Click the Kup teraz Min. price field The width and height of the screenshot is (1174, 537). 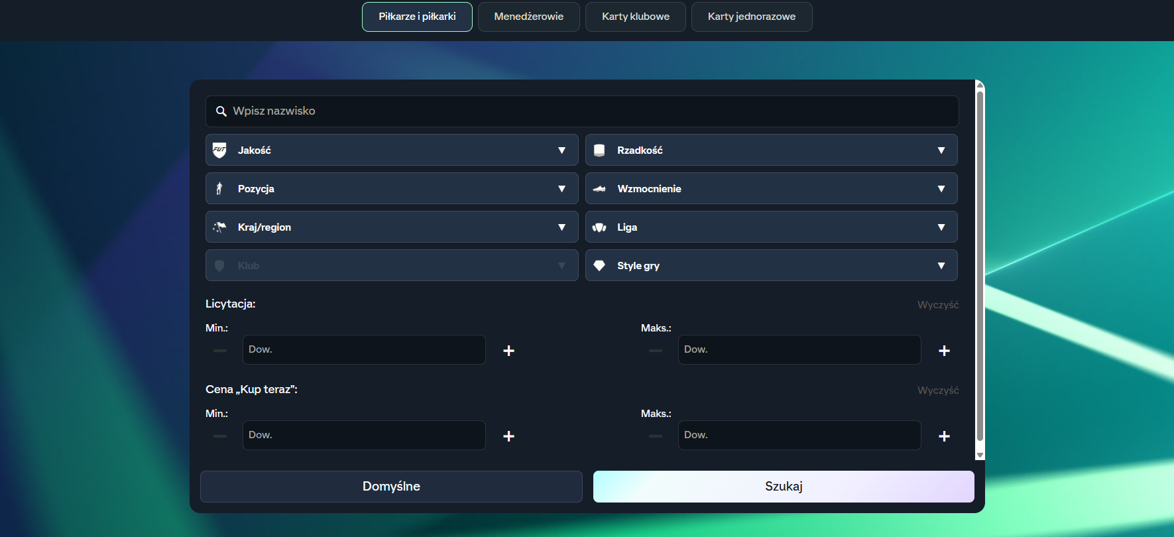(x=364, y=435)
